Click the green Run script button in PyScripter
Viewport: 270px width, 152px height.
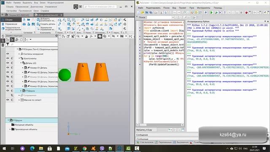coord(211,12)
